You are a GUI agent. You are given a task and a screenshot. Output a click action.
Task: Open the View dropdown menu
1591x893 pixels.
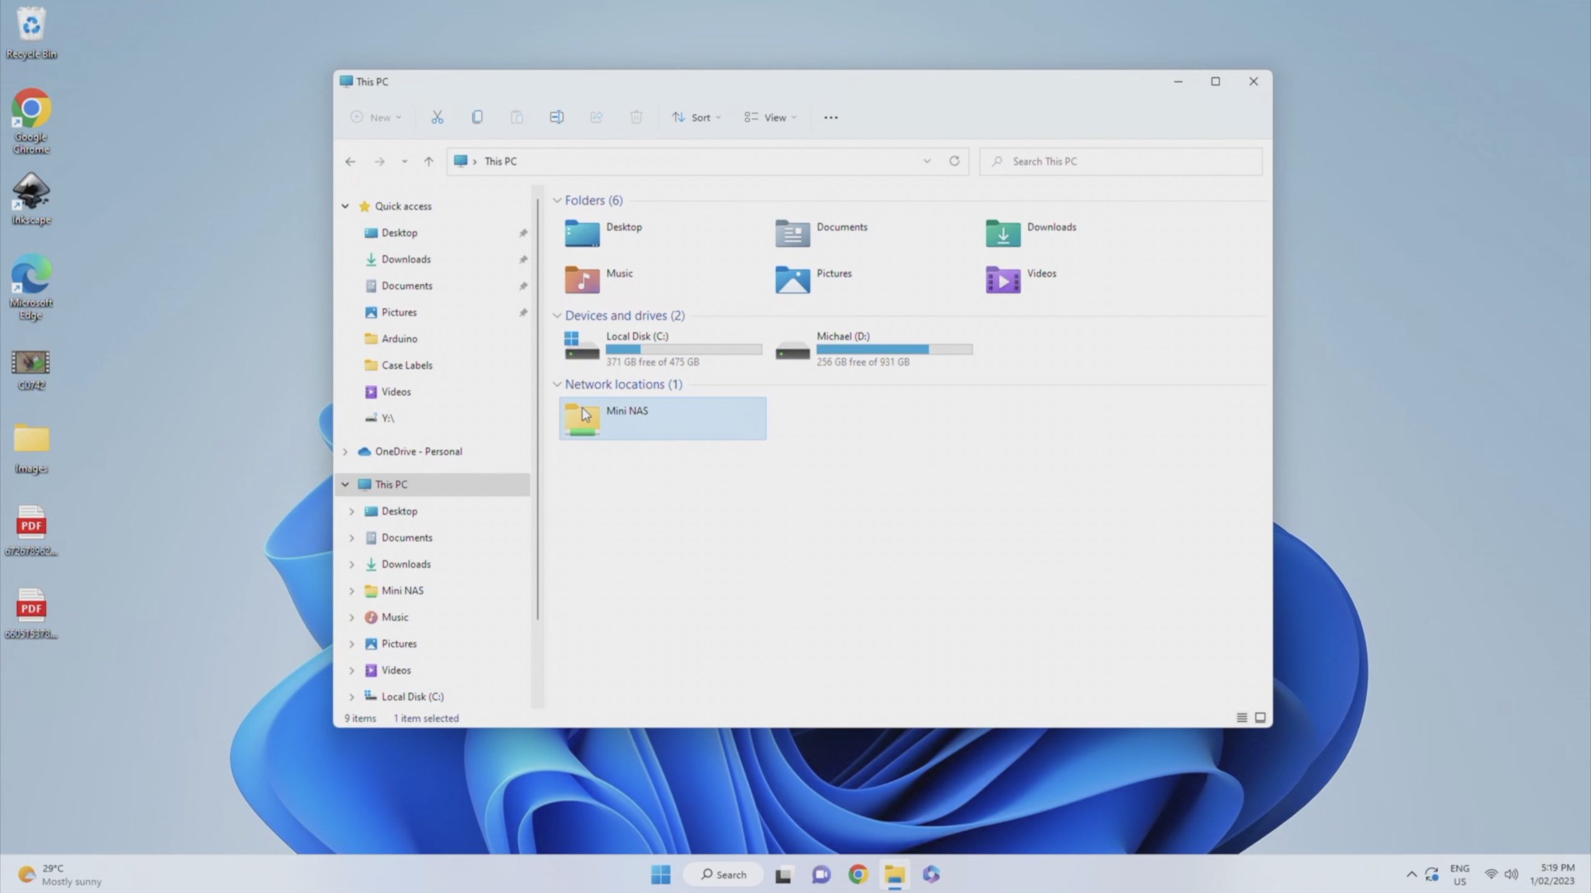click(770, 117)
